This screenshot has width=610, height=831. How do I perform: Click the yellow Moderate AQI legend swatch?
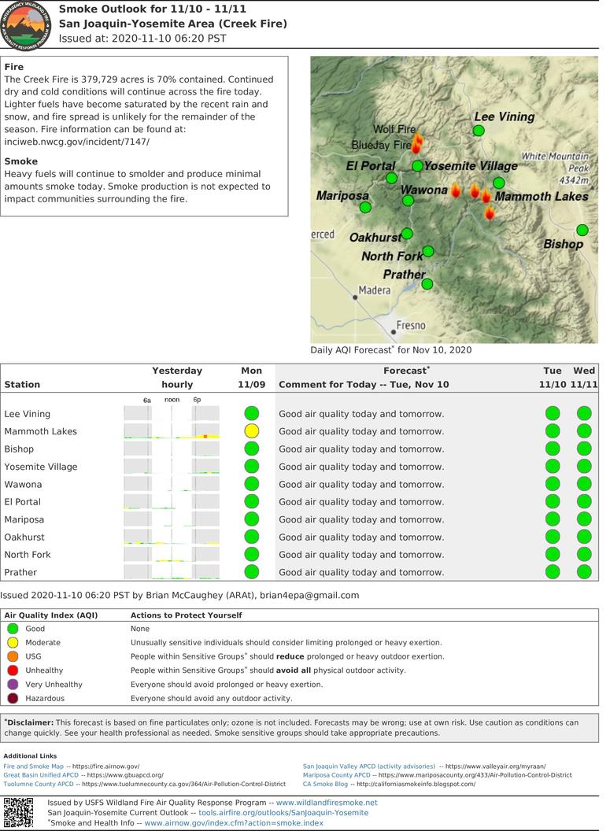tap(13, 642)
